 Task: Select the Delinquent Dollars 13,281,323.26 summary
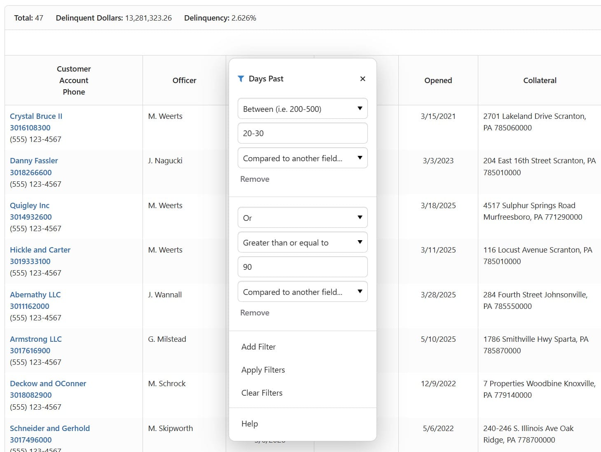pos(114,18)
